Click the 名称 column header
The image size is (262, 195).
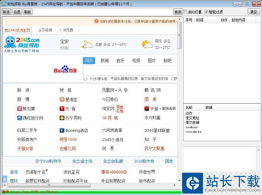click(x=194, y=108)
